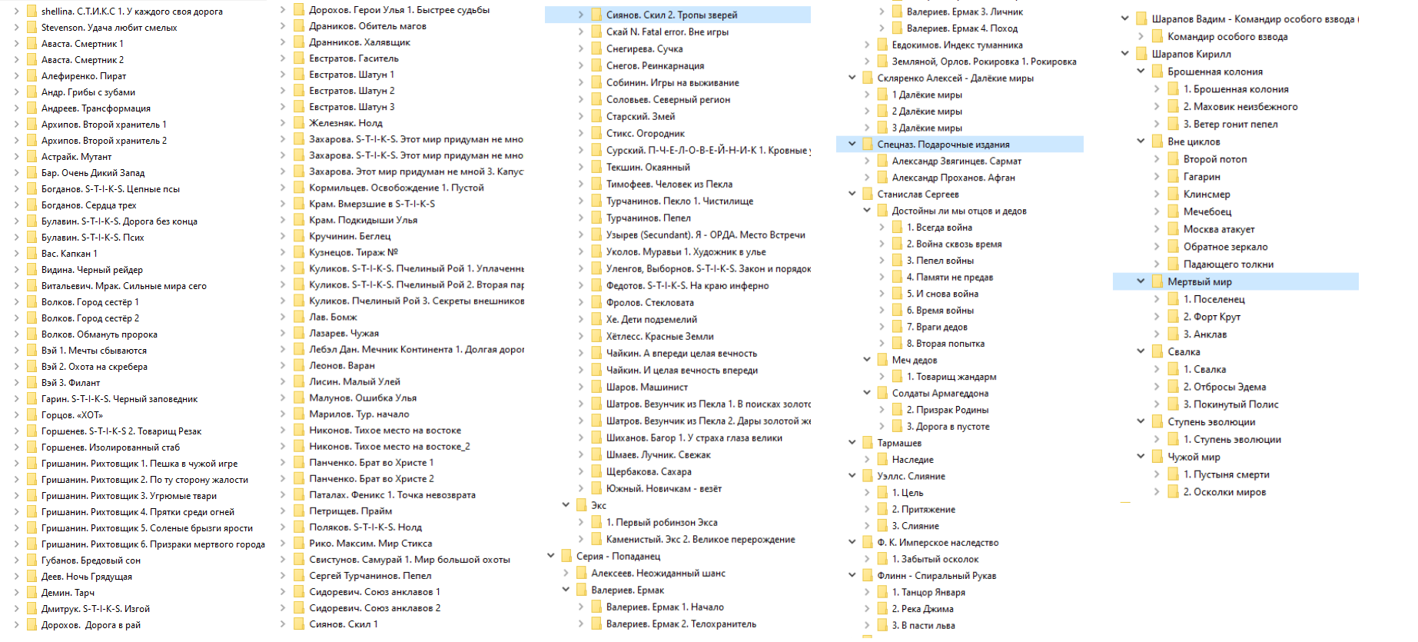Click folder icon of Тармашев
This screenshot has height=642, width=1418.
coord(868,443)
